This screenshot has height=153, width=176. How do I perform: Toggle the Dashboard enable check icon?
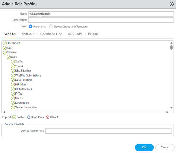(5, 43)
